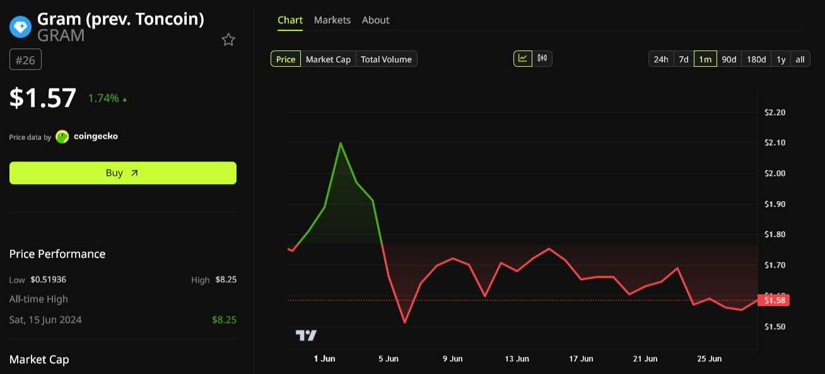
Task: Set chart range to 24h
Action: click(x=661, y=59)
